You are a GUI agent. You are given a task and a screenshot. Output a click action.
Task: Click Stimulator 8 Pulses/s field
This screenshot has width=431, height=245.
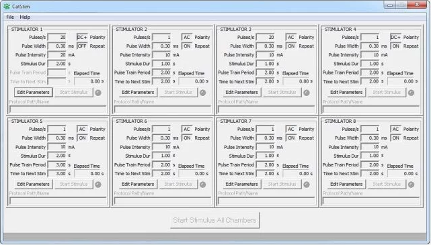pyautogui.click(x=370, y=129)
